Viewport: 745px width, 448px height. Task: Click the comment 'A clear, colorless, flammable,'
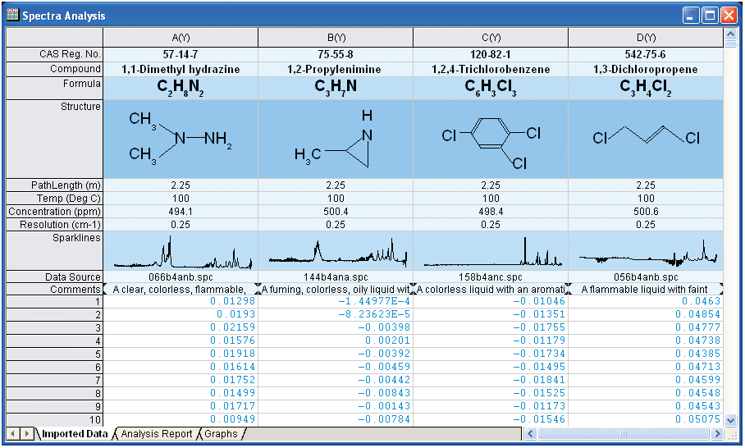click(x=181, y=290)
